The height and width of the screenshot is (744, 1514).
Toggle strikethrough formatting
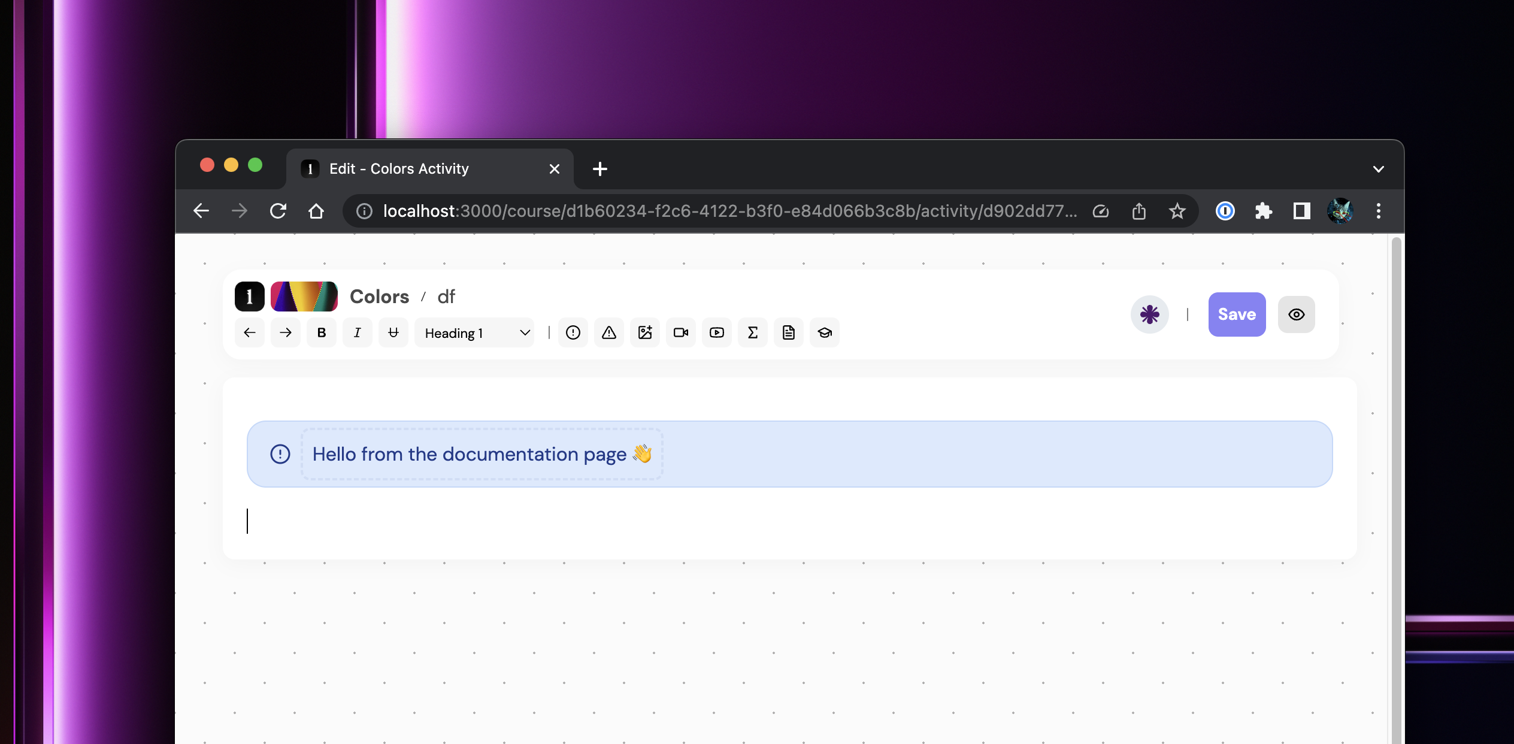point(393,332)
